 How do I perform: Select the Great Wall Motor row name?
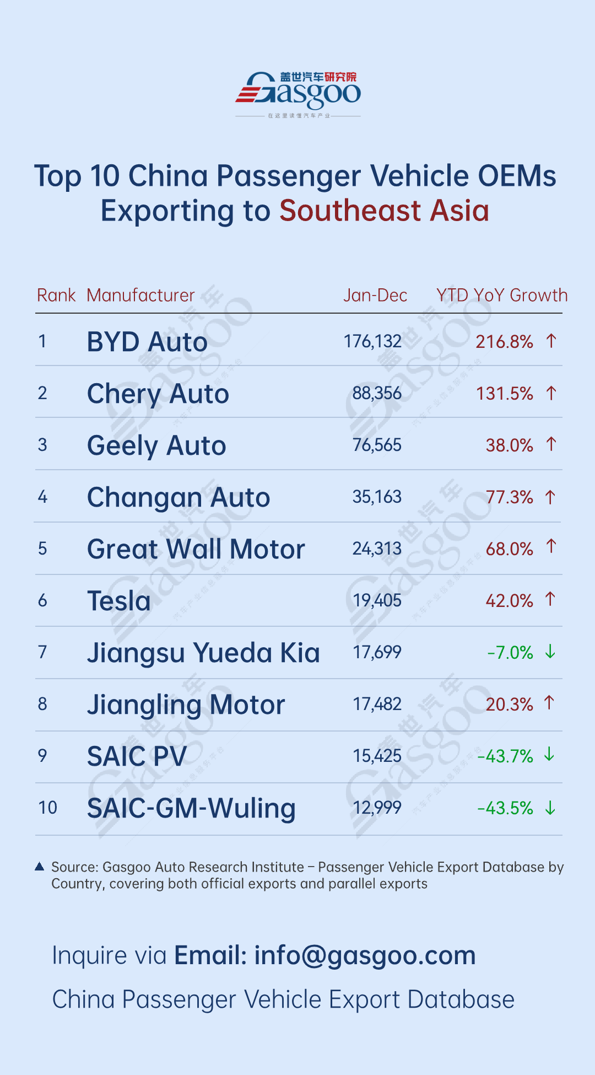tap(196, 549)
